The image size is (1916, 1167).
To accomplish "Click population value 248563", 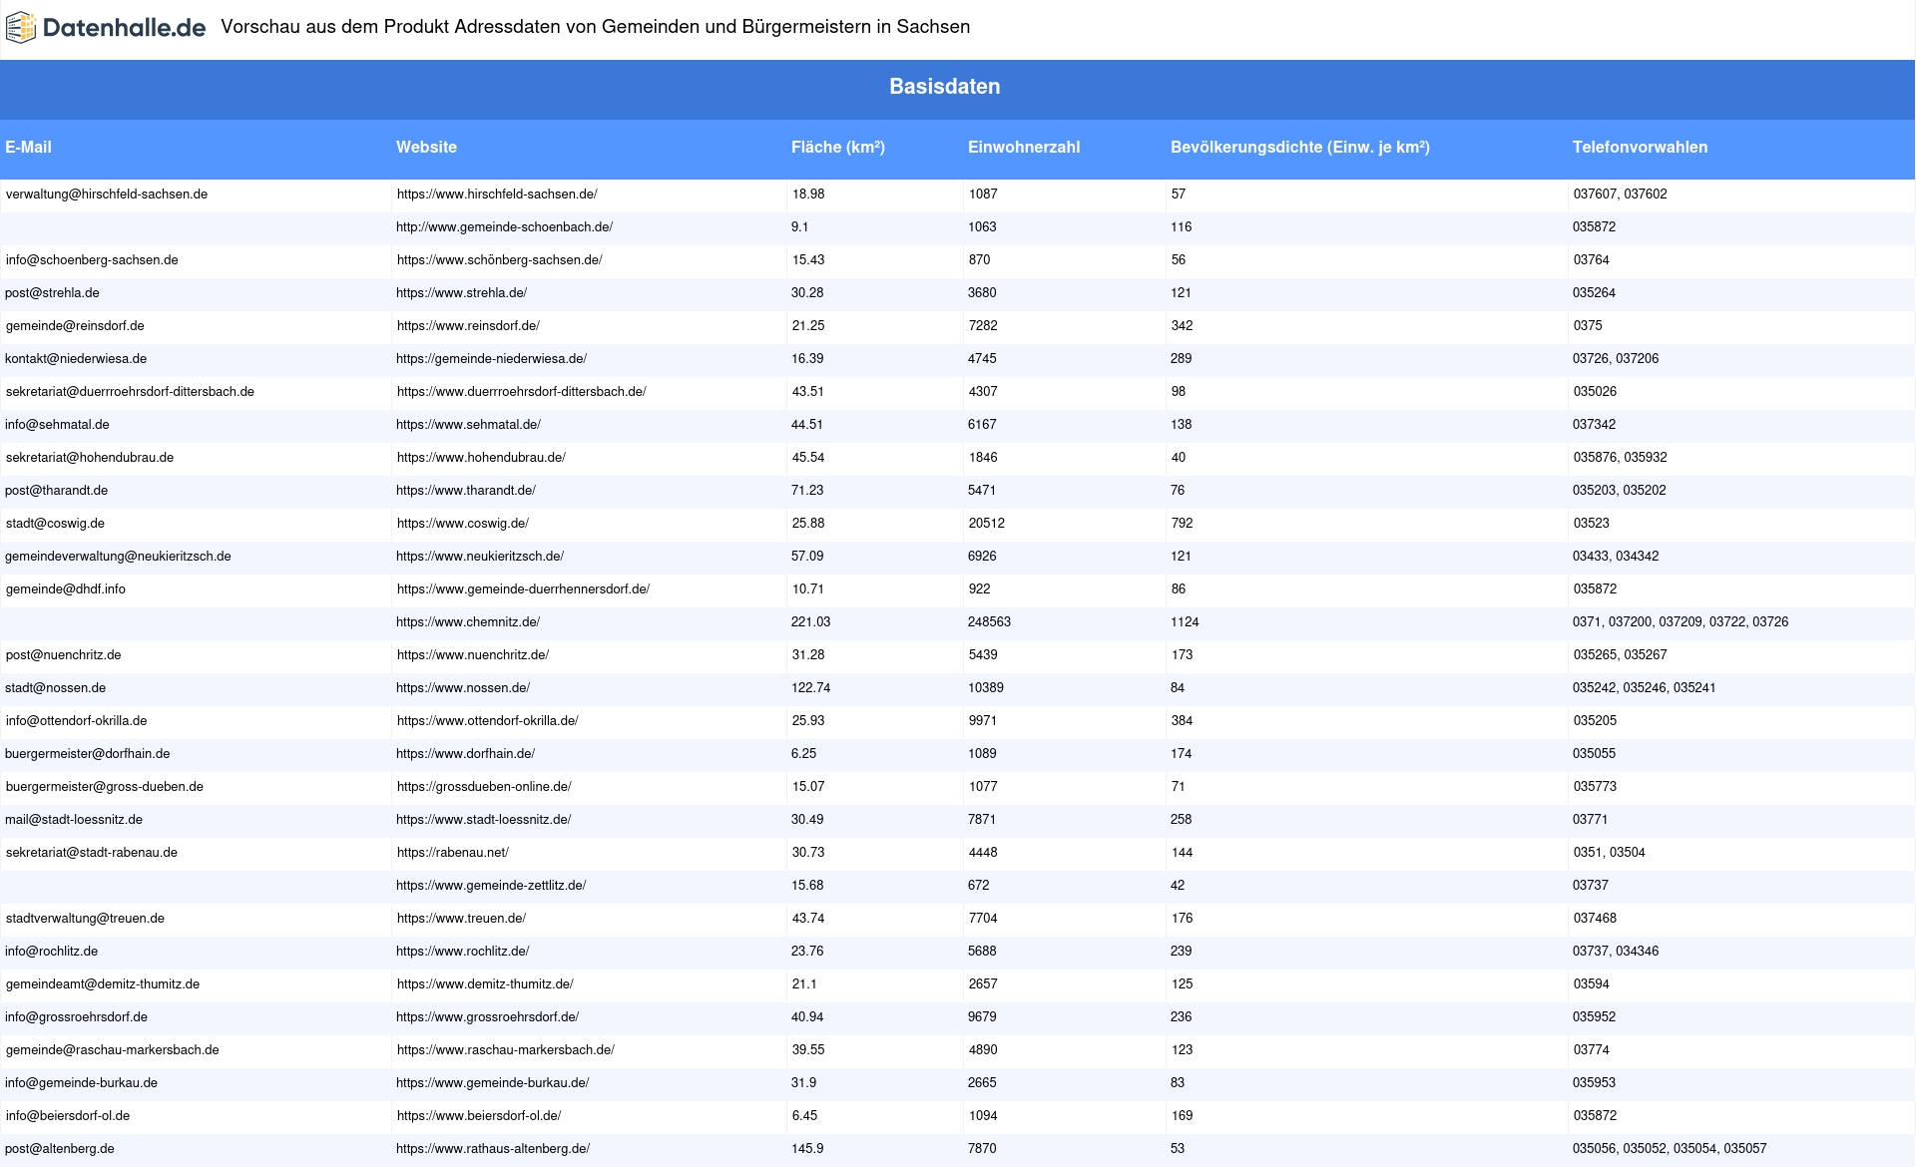I will [989, 622].
